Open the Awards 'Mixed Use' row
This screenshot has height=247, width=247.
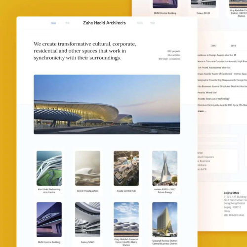[207, 92]
